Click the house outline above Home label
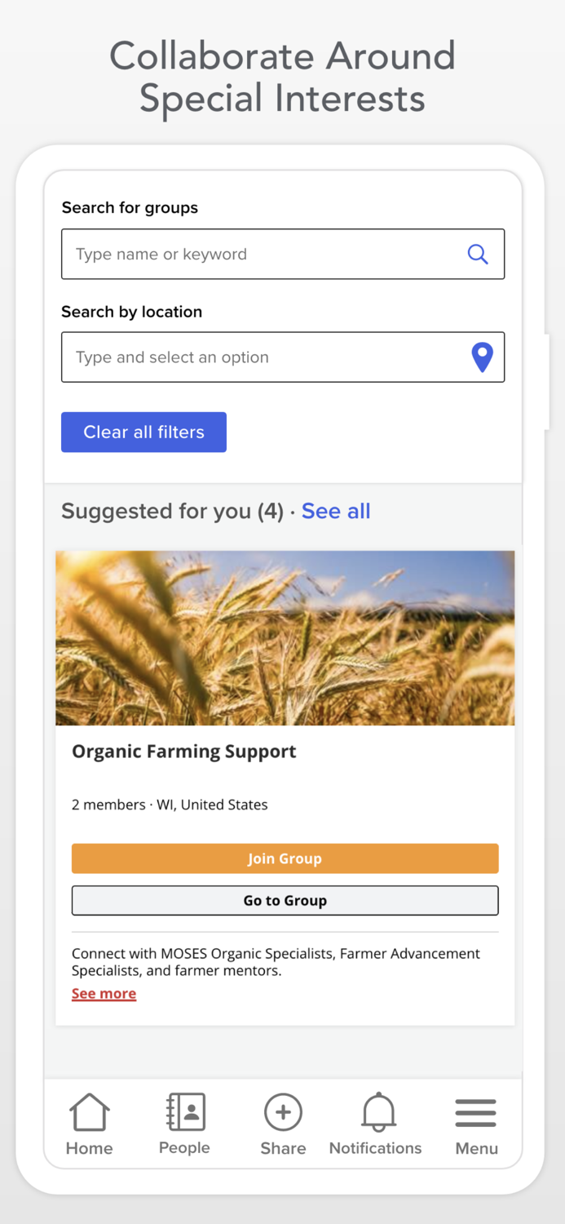This screenshot has height=1224, width=565. (89, 1111)
